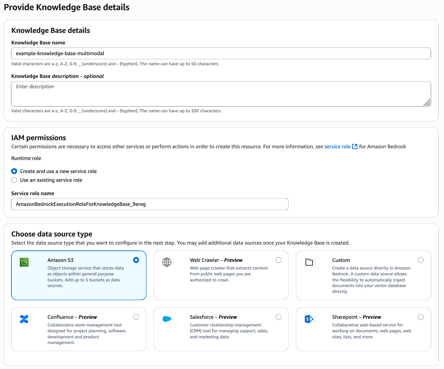Open the service role documentation link
Screen dimensions: 444x369
(337, 146)
